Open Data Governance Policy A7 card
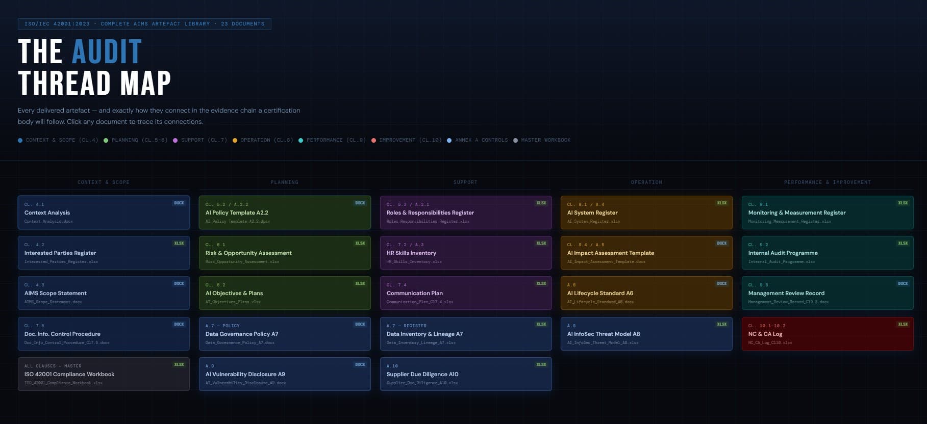927x424 pixels. click(285, 334)
